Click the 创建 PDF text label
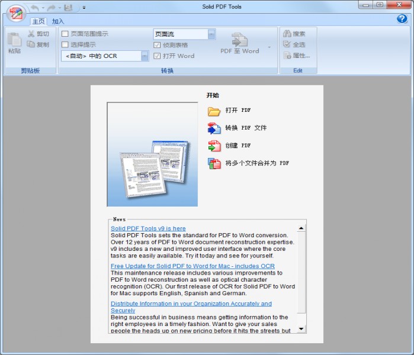The width and height of the screenshot is (414, 355). [238, 146]
